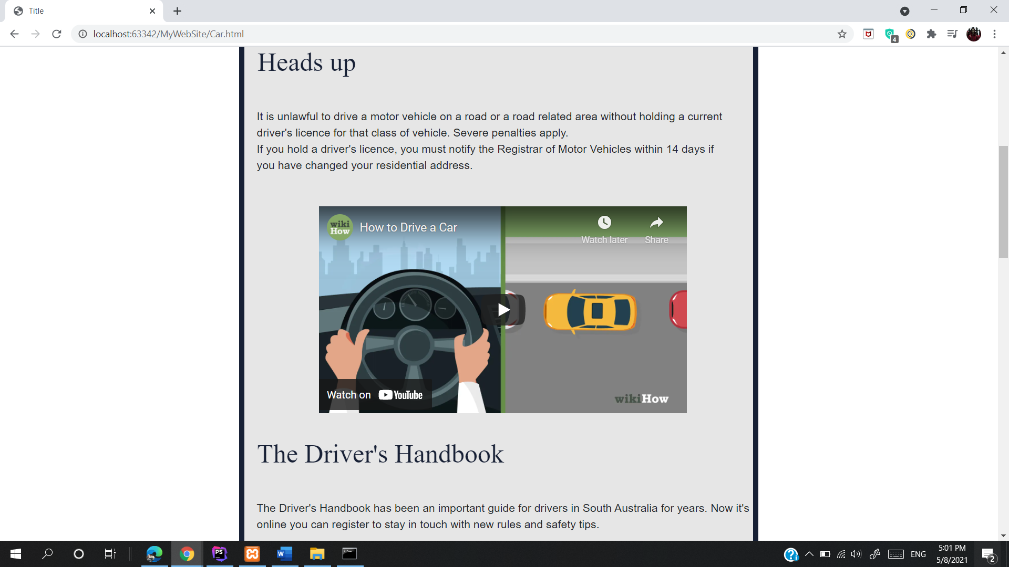The width and height of the screenshot is (1009, 567).
Task: Toggle the bookmark star for this page
Action: pyautogui.click(x=842, y=34)
